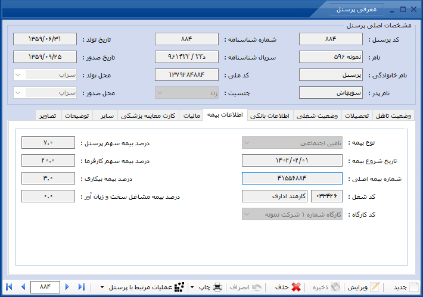Minimize the معرفی پرسنل window
The image size is (423, 297).
392,10
